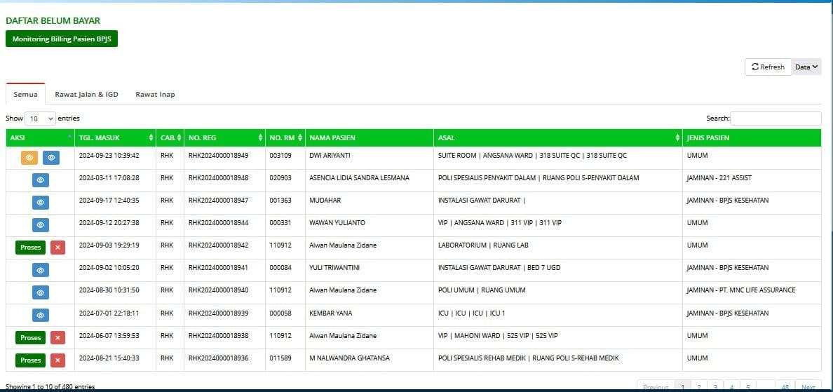This screenshot has width=833, height=392.
Task: Click Proses for Alwan's LABORATORIUM entry
Action: (x=30, y=247)
